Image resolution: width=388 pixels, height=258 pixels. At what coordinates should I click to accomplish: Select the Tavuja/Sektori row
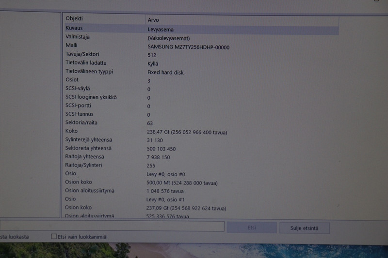tap(201, 55)
